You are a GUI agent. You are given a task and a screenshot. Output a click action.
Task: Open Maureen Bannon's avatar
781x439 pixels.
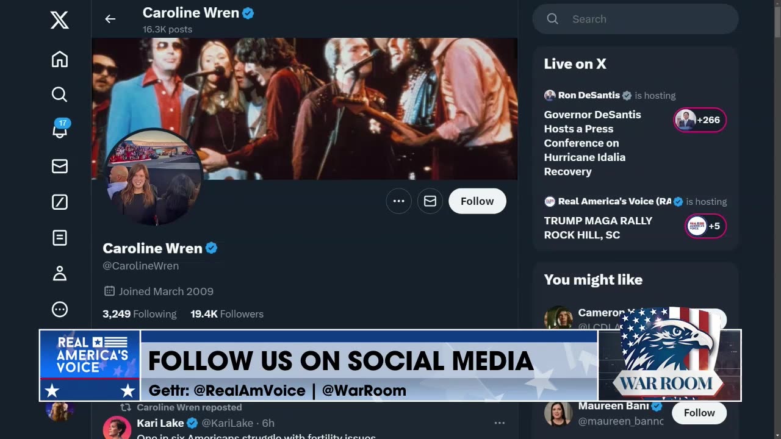click(x=558, y=413)
